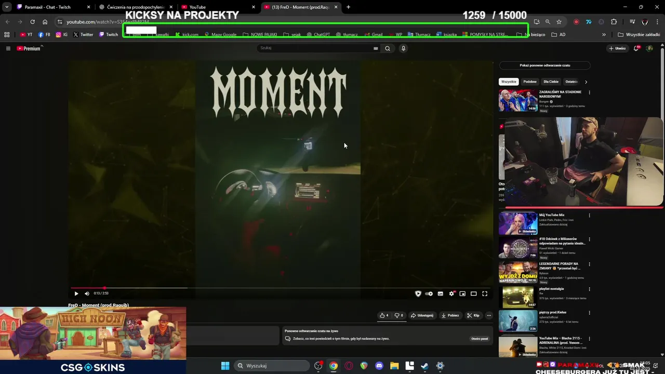Enter fullscreen video mode
Image resolution: width=665 pixels, height=374 pixels.
coord(485,293)
